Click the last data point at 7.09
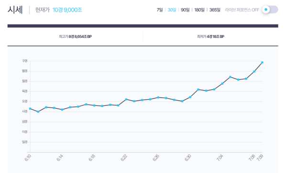Image resolution: width=287 pixels, height=173 pixels. point(262,63)
